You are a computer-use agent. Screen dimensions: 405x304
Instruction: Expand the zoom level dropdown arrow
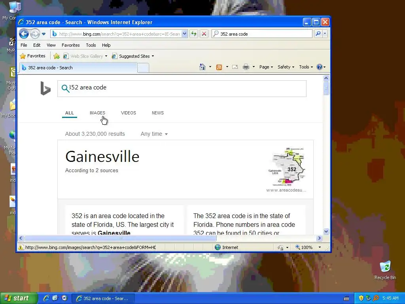click(x=320, y=247)
